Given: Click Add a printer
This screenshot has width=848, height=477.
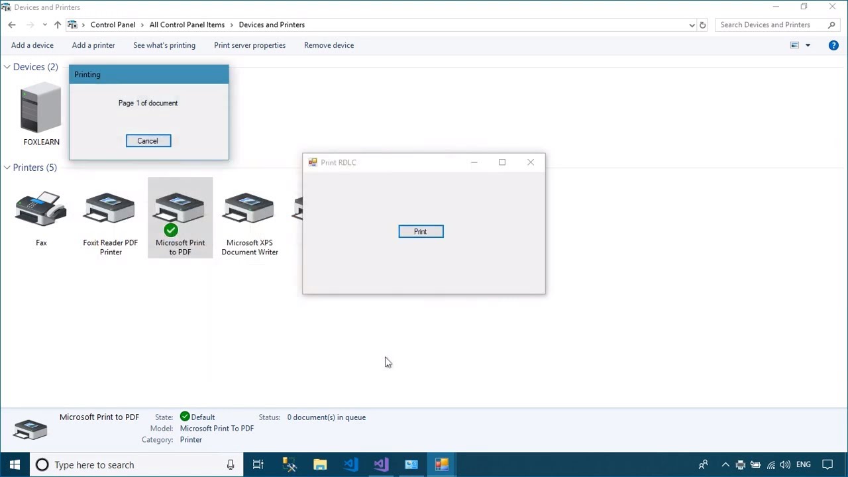Looking at the screenshot, I should pyautogui.click(x=93, y=45).
